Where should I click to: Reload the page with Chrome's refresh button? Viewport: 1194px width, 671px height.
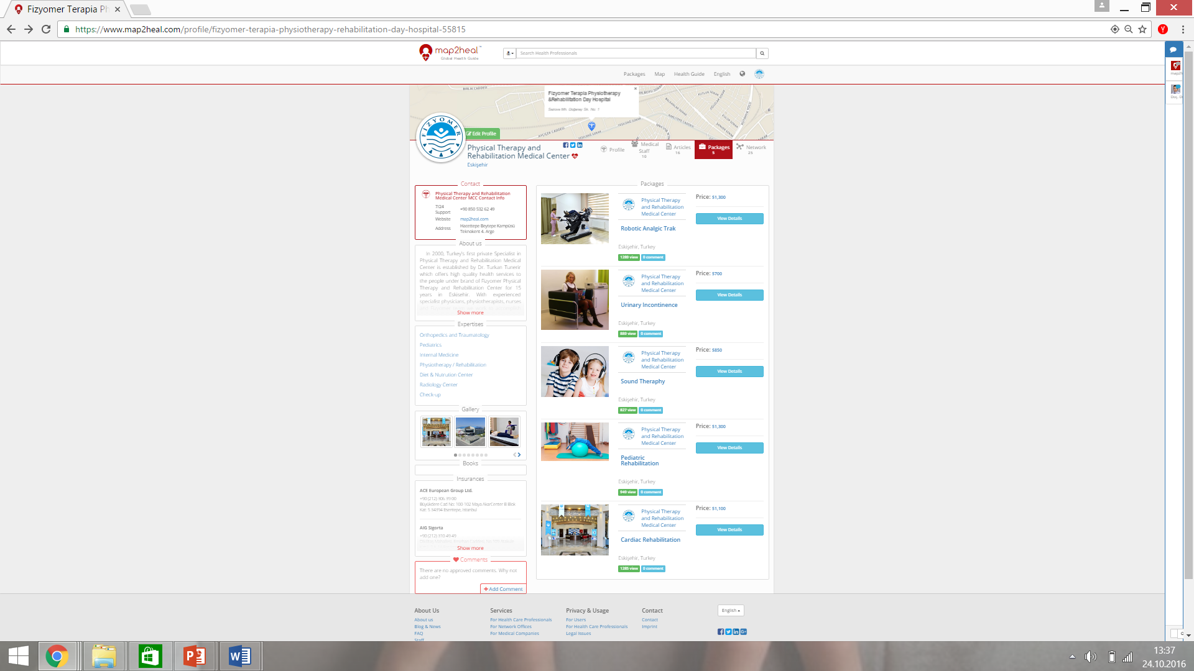pyautogui.click(x=46, y=29)
